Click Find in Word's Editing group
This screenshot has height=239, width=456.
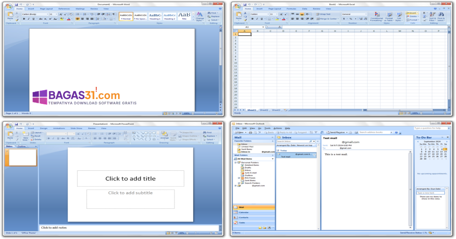pyautogui.click(x=213, y=13)
